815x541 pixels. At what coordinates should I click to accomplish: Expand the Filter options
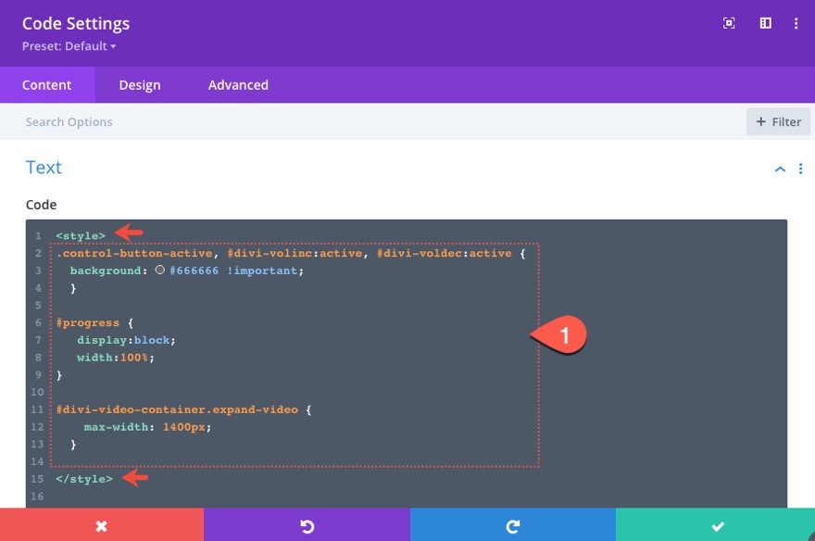[x=778, y=121]
